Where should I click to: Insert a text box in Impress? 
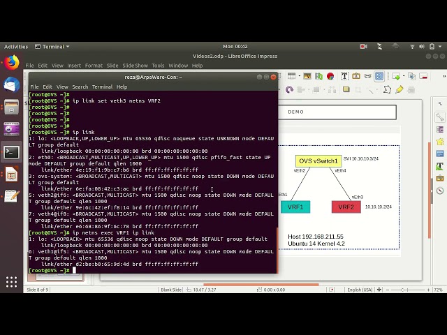(344, 76)
